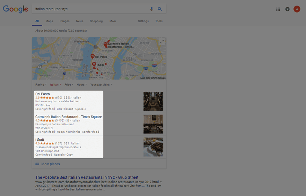The image size is (306, 196).
Task: Open the account avatar labeled A
Action: coord(297,9)
